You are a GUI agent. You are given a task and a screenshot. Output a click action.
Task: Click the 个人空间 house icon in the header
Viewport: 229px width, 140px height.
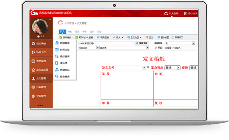coord(166,13)
